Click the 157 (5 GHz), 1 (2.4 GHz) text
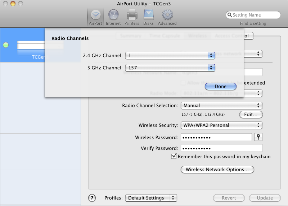This screenshot has height=206, width=288. coord(203,114)
